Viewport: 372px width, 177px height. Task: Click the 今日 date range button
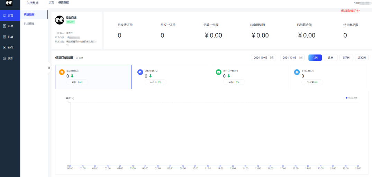pos(315,58)
